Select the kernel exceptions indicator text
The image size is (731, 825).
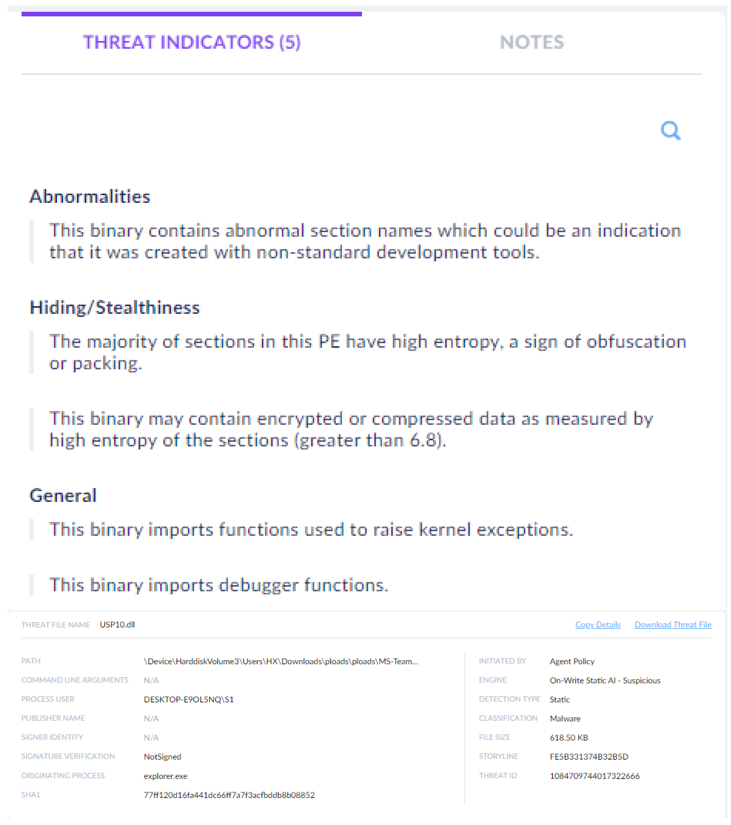311,529
